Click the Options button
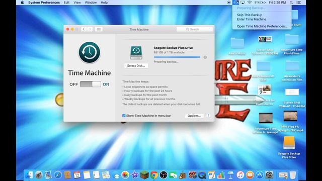Image resolution: width=322 pixels, height=181 pixels. tap(194, 116)
